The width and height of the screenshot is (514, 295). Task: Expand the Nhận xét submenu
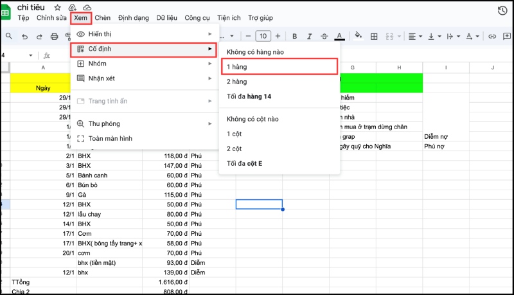[144, 78]
